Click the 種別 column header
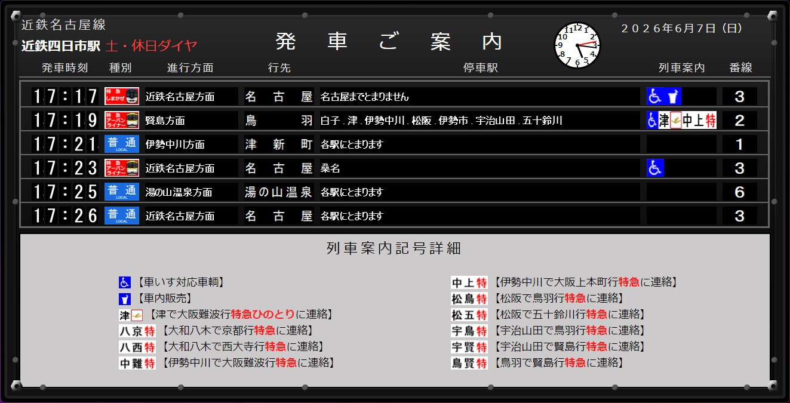The height and width of the screenshot is (403, 790). point(120,68)
